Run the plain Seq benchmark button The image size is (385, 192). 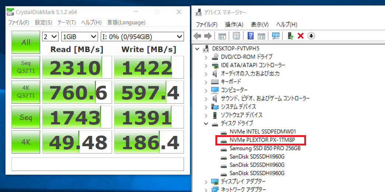click(26, 117)
